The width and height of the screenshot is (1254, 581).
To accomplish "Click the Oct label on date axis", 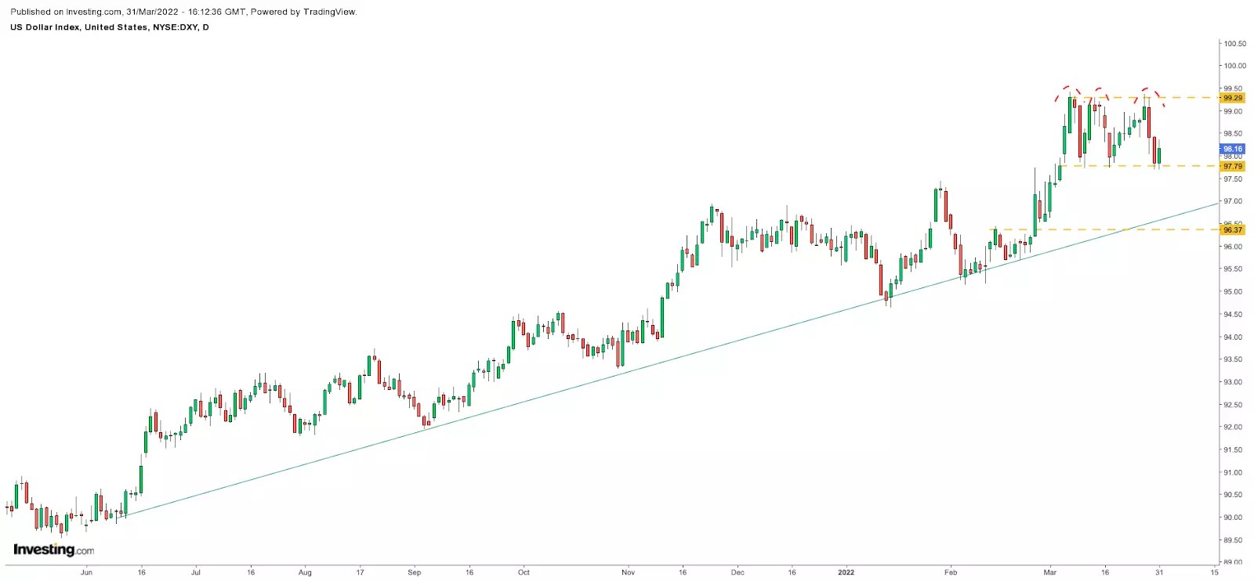I will pos(524,572).
